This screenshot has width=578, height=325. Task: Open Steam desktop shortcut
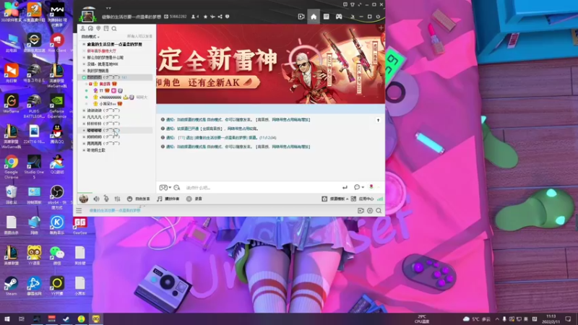pos(11,286)
